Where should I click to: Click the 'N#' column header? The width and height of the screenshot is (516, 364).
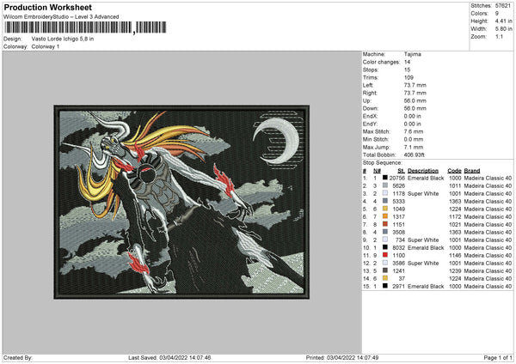click(377, 171)
